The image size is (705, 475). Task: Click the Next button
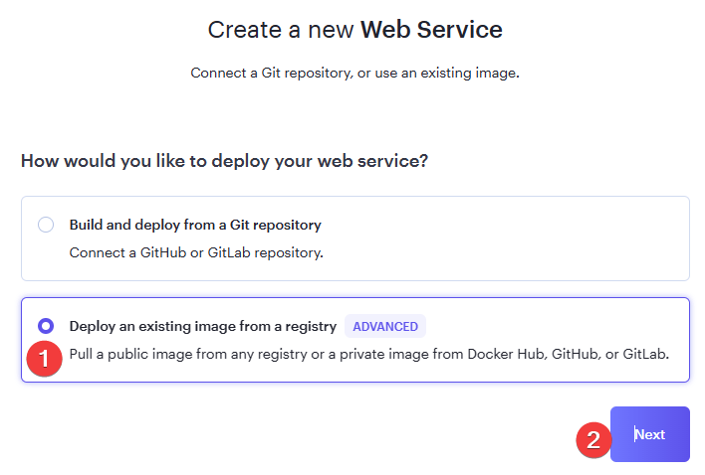click(649, 434)
